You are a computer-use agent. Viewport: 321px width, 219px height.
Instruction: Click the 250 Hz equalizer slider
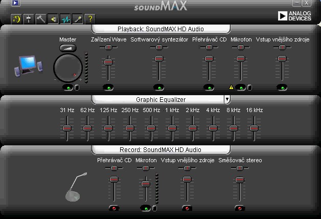[130, 128]
